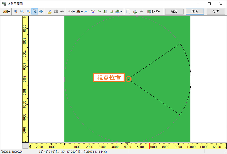Open help with the ヘルプ button
Image resolution: width=227 pixels, height=154 pixels.
coord(216,12)
